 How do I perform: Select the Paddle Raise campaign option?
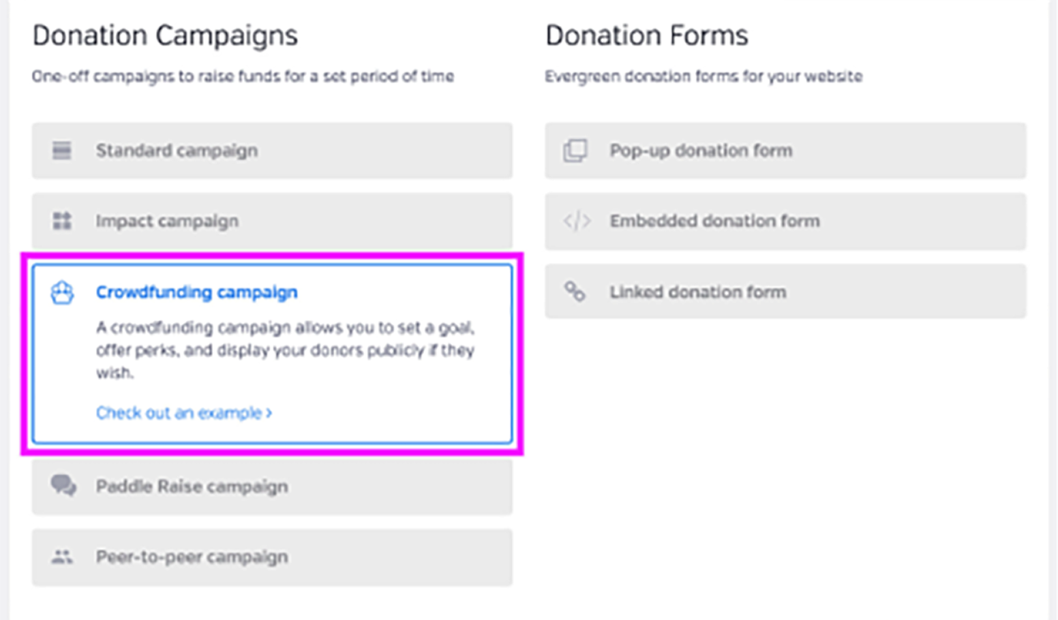tap(272, 486)
